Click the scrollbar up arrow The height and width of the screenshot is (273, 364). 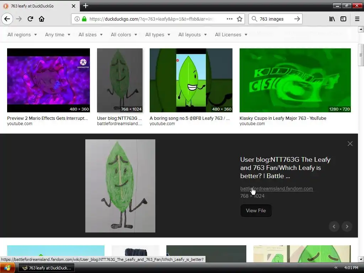click(x=361, y=29)
